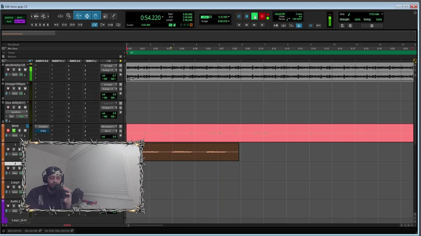The height and width of the screenshot is (236, 421).
Task: Open the RX SPECTRAL EDITOR tab
Action: point(57,231)
